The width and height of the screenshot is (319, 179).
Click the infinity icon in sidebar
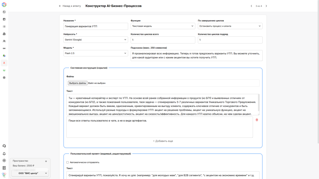point(4,48)
